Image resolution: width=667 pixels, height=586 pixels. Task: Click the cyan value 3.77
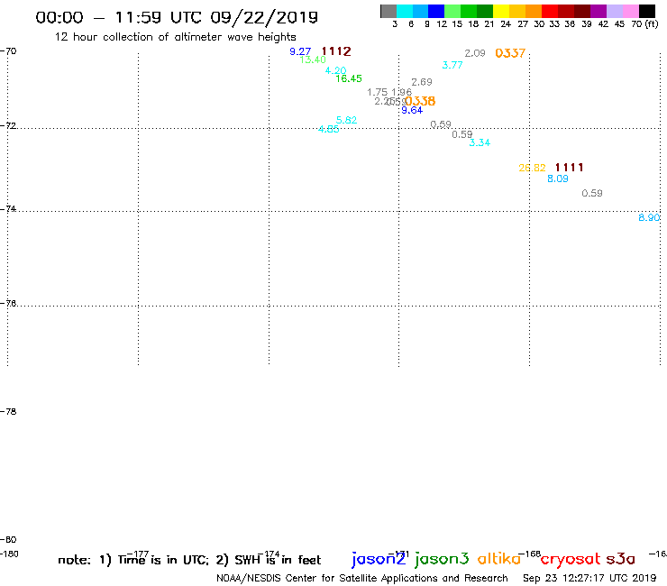click(x=452, y=65)
